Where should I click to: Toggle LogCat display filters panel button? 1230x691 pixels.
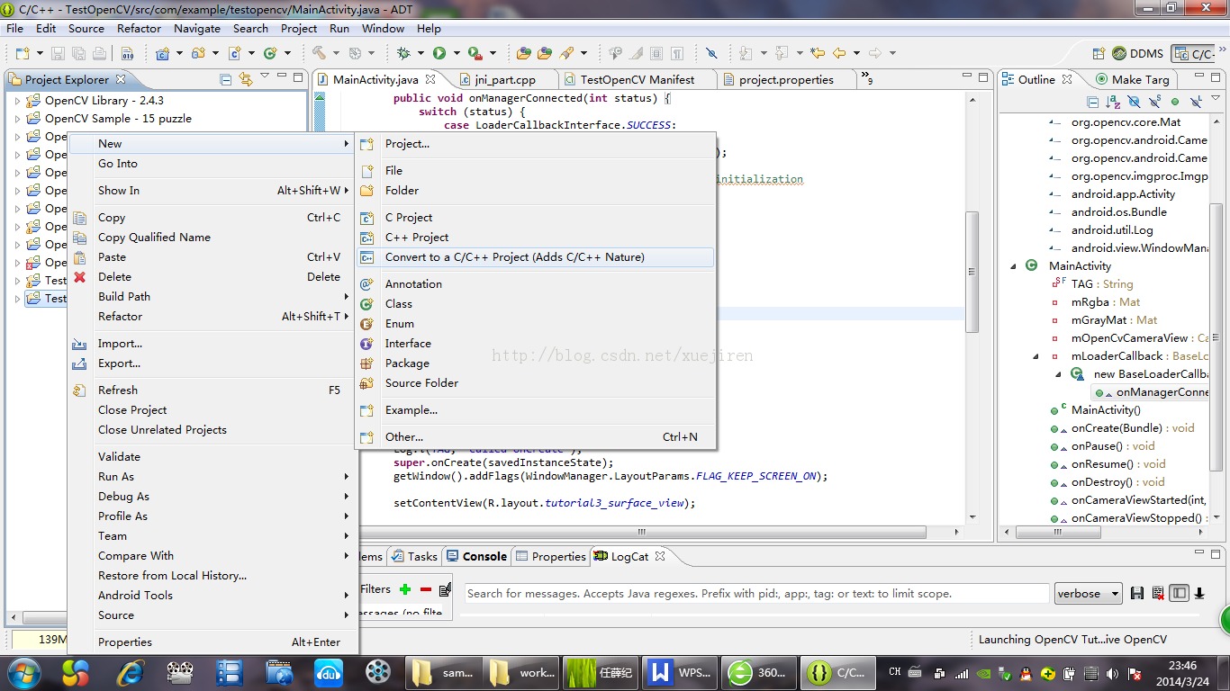tap(1179, 593)
